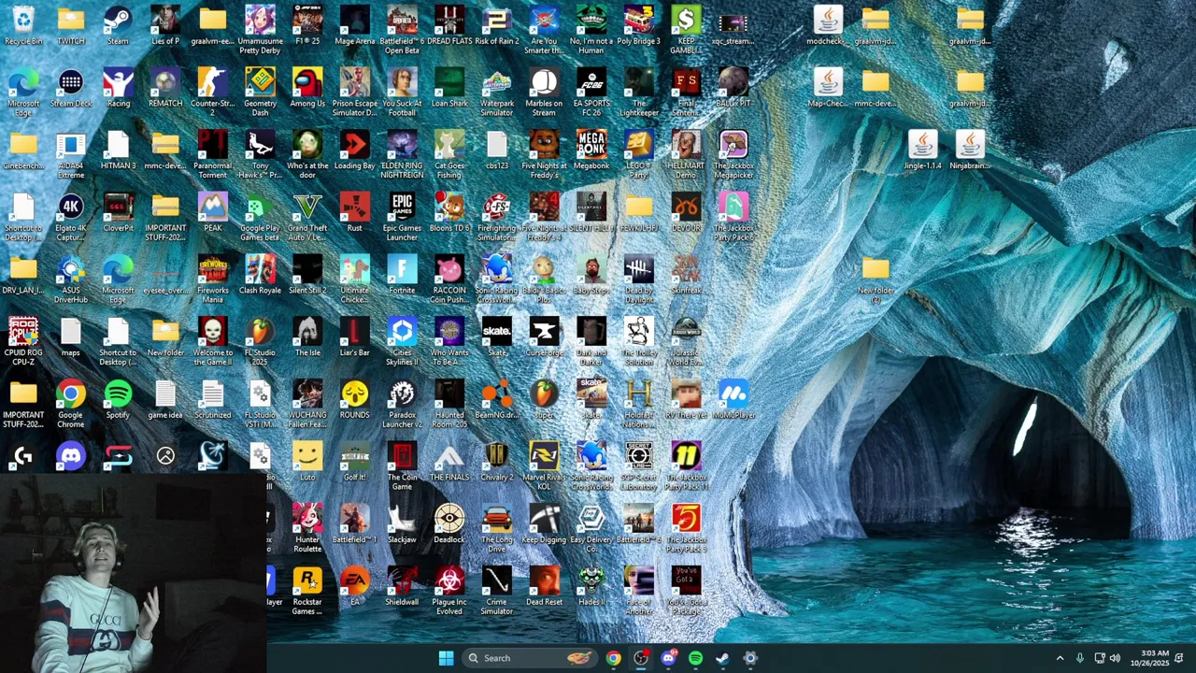Switch to Chrome in the taskbar
This screenshot has width=1196, height=673.
(x=613, y=658)
